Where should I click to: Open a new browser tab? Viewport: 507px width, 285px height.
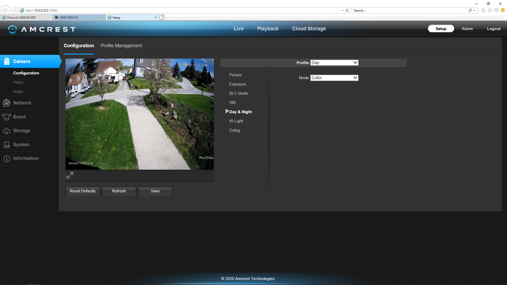pyautogui.click(x=162, y=17)
